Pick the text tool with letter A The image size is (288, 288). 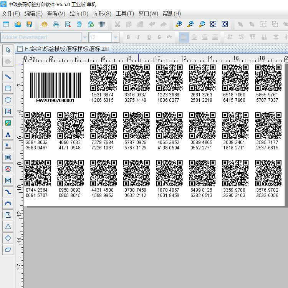pos(8,135)
